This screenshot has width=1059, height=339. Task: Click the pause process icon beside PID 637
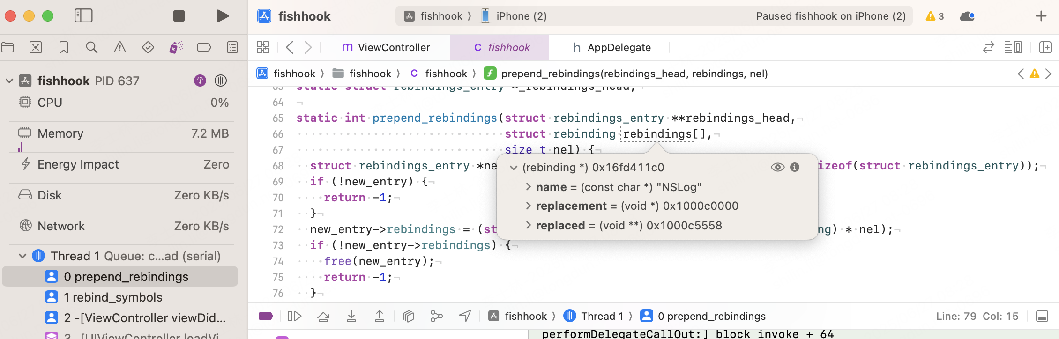[221, 81]
